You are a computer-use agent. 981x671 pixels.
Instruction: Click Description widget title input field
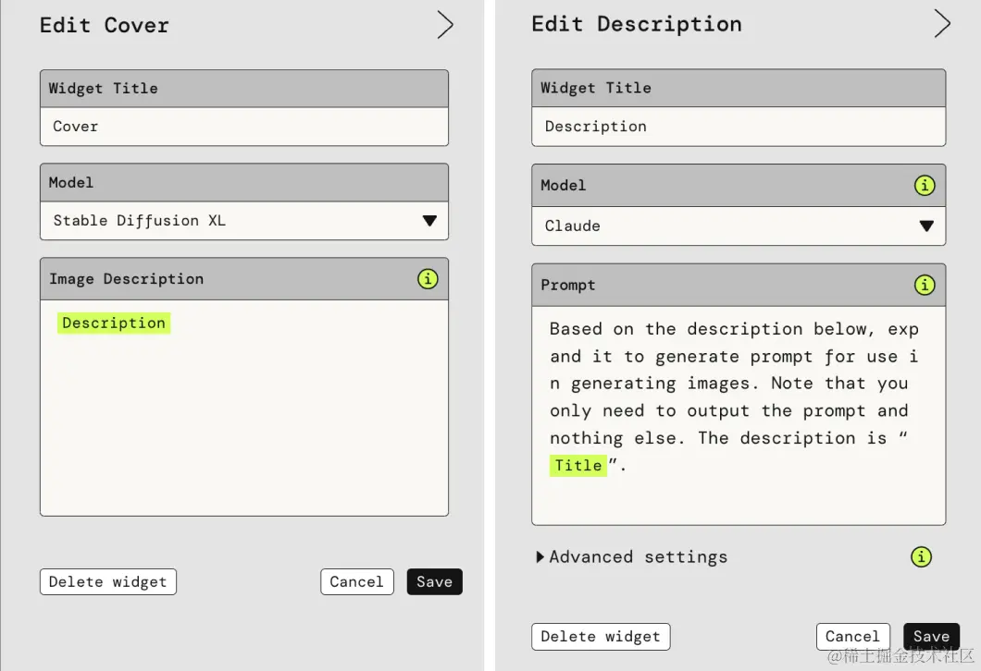click(x=739, y=127)
